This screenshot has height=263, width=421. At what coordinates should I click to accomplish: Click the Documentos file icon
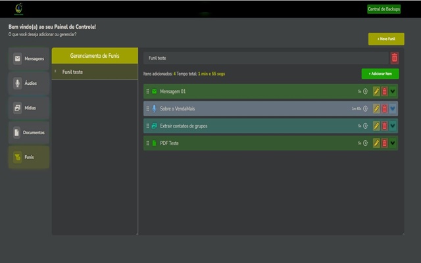18,133
